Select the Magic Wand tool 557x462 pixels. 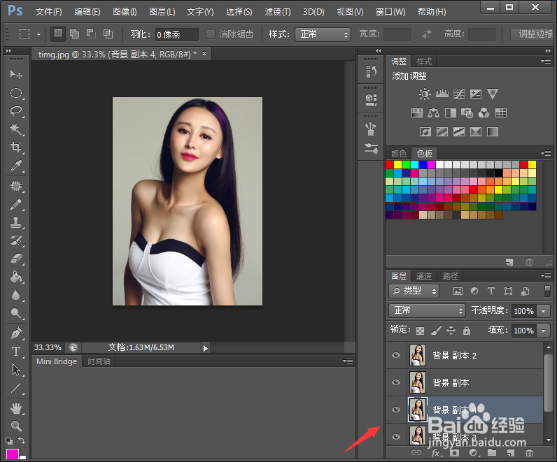coord(16,129)
